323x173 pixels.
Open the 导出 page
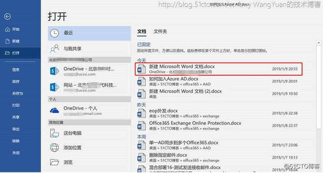[16, 129]
